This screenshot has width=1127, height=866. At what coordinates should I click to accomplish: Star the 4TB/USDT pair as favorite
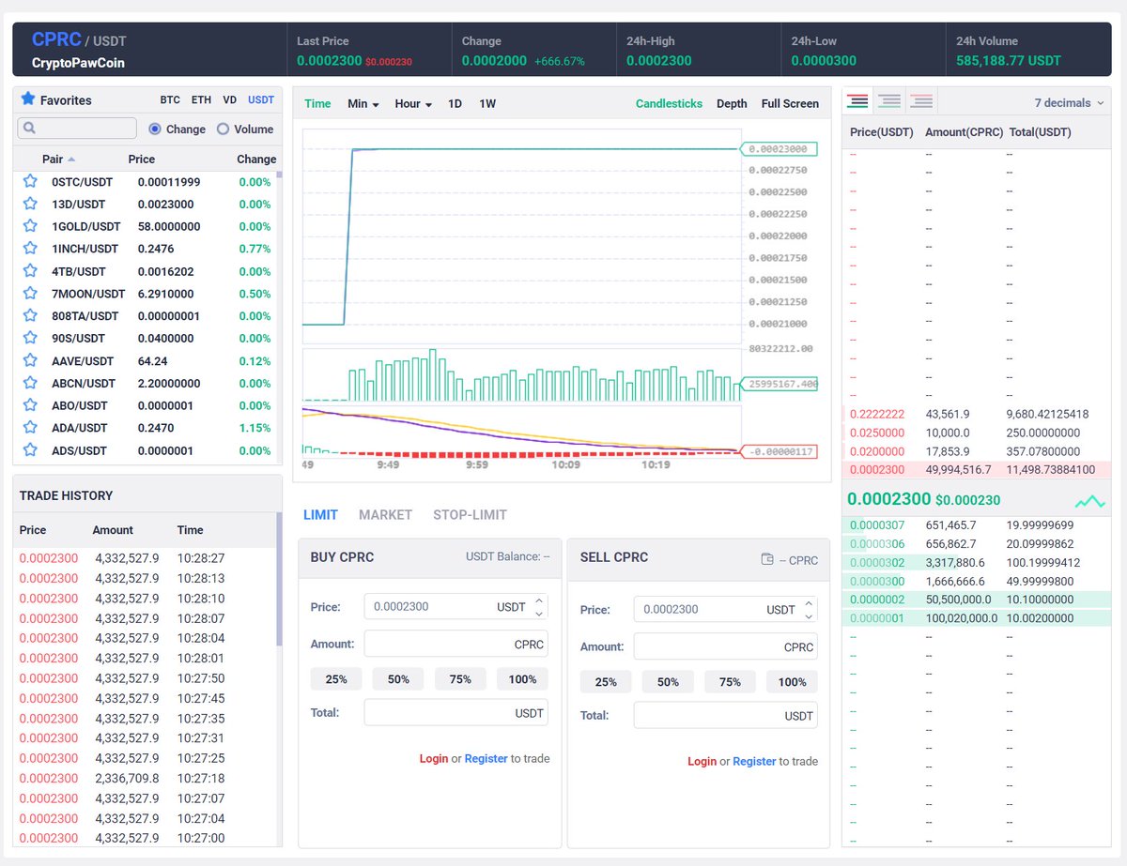30,271
